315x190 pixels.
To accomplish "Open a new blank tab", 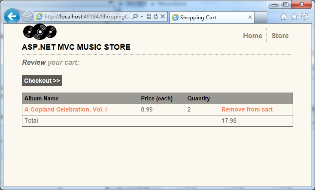I will pos(261,17).
